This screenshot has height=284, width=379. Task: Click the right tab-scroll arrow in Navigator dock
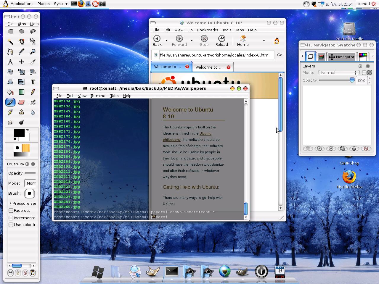pos(372,56)
